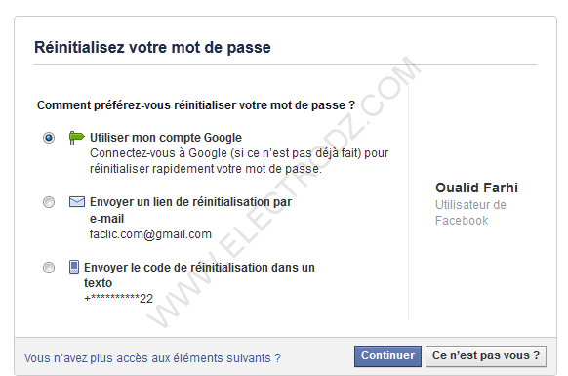Click the 'Réinitialisez votre mot de passe' heading
This screenshot has height=376, width=568.
(152, 48)
